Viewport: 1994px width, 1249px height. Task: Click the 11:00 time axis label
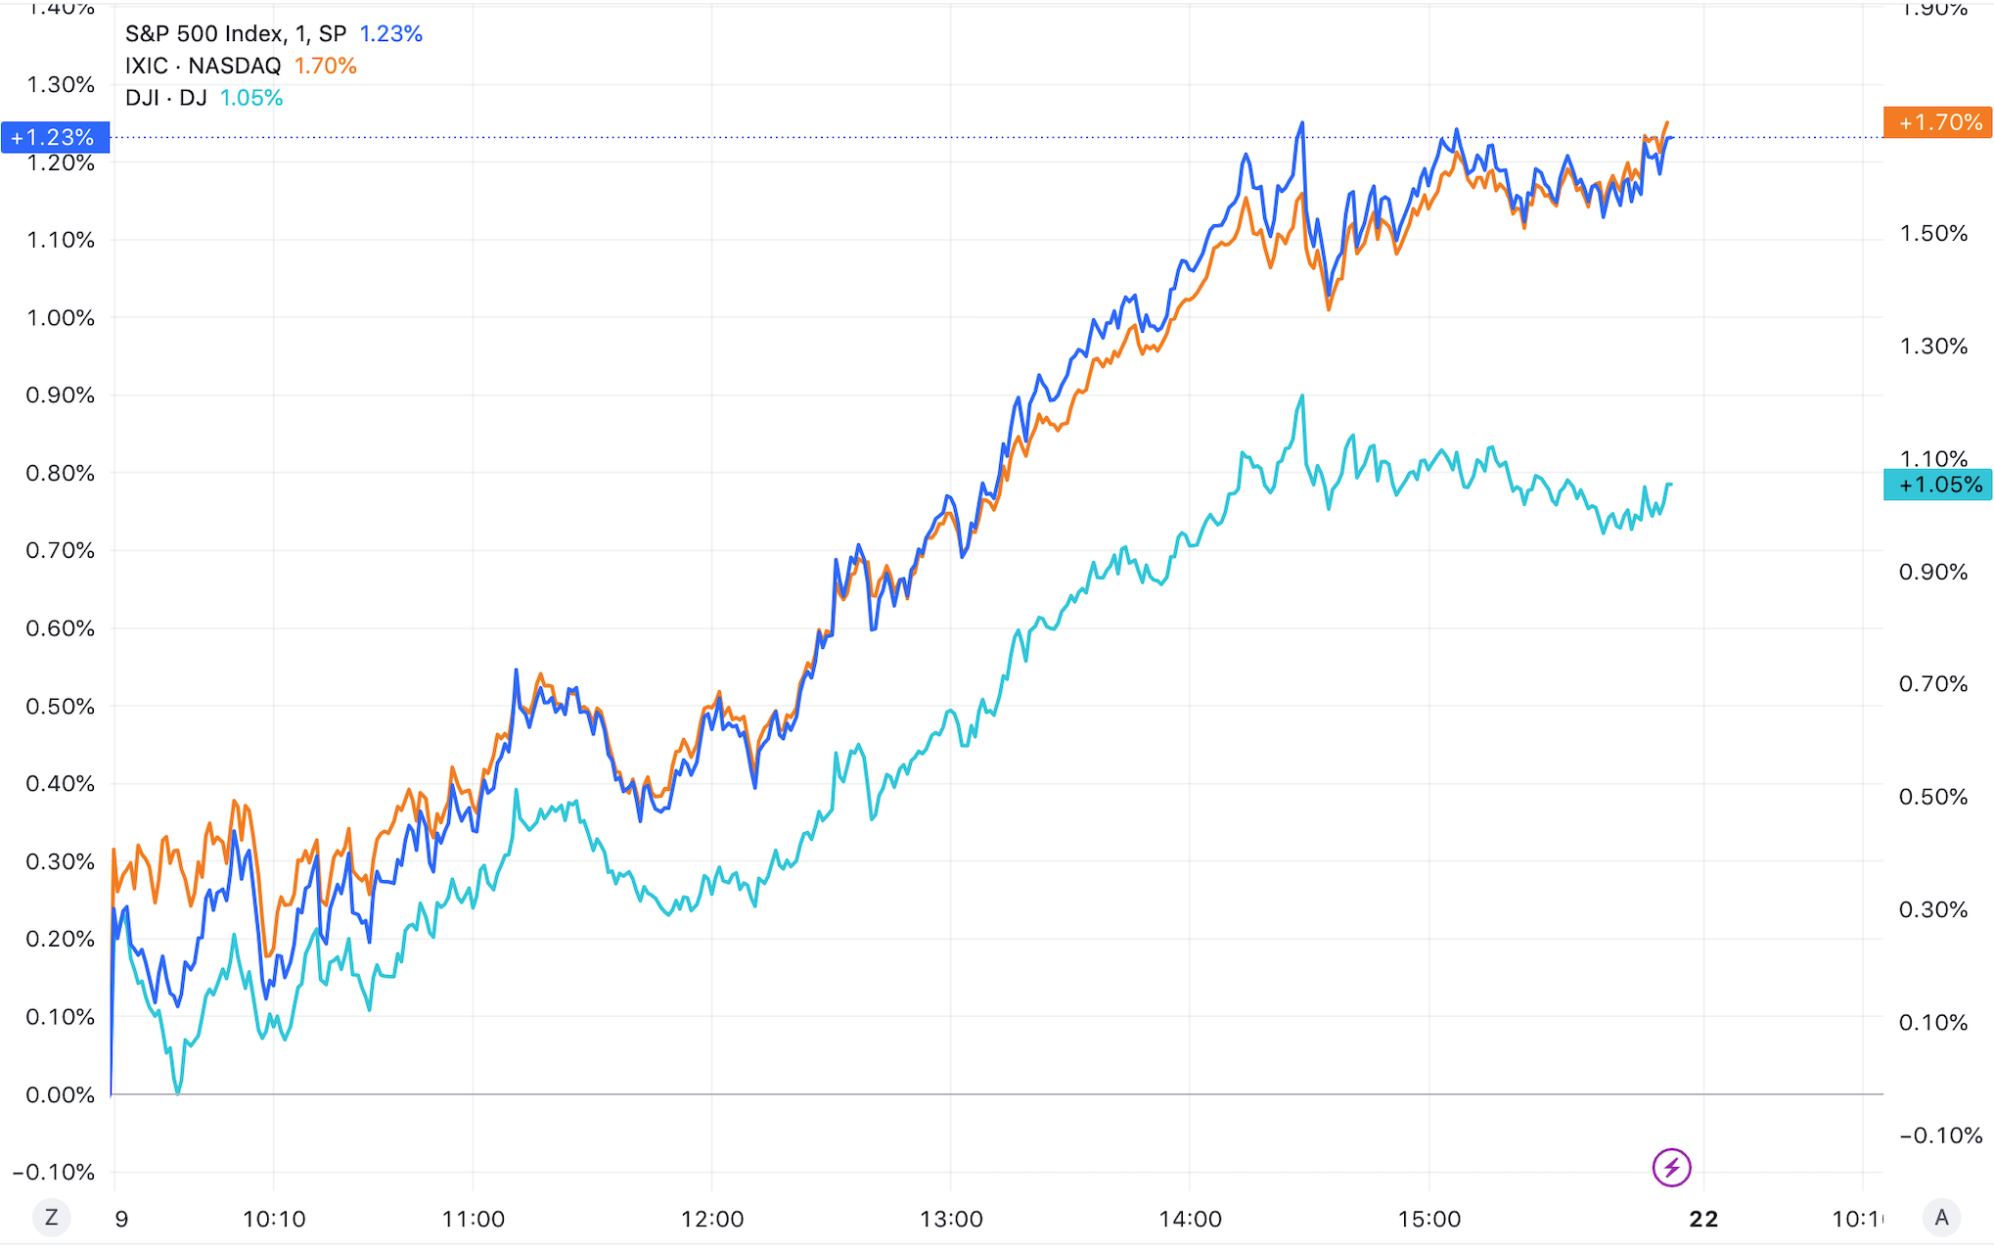(x=473, y=1219)
